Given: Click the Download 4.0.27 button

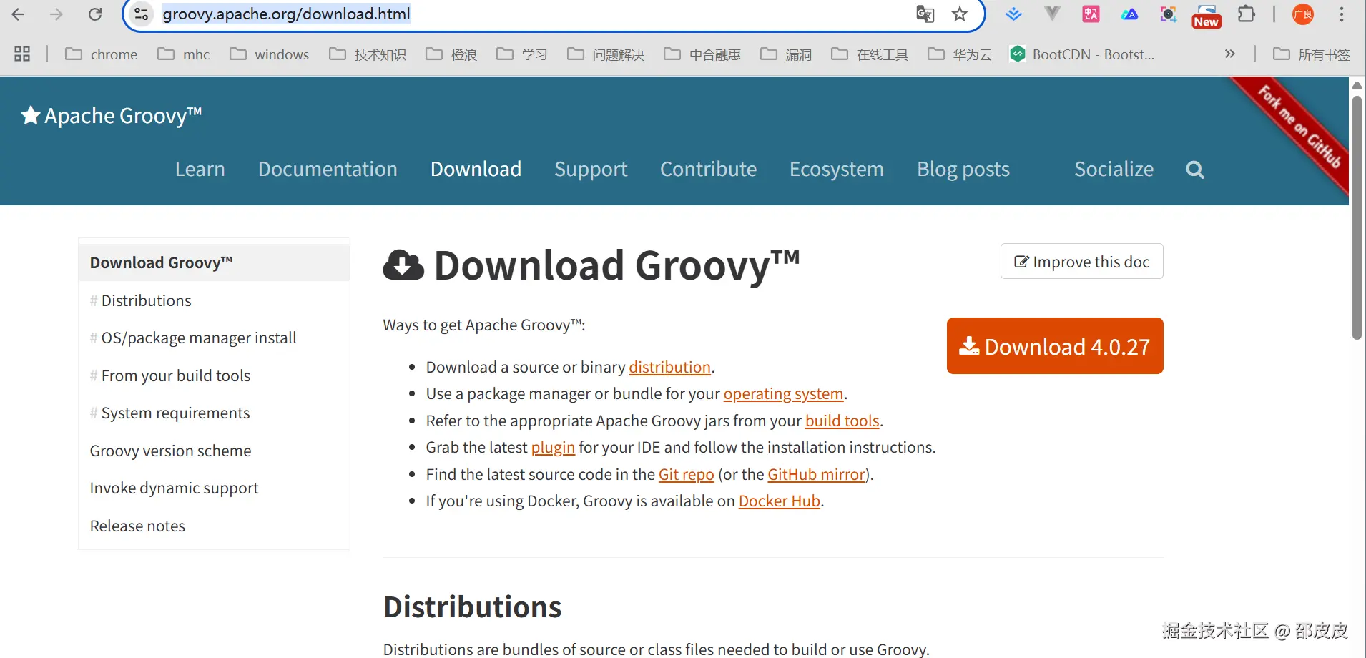Looking at the screenshot, I should [1054, 346].
